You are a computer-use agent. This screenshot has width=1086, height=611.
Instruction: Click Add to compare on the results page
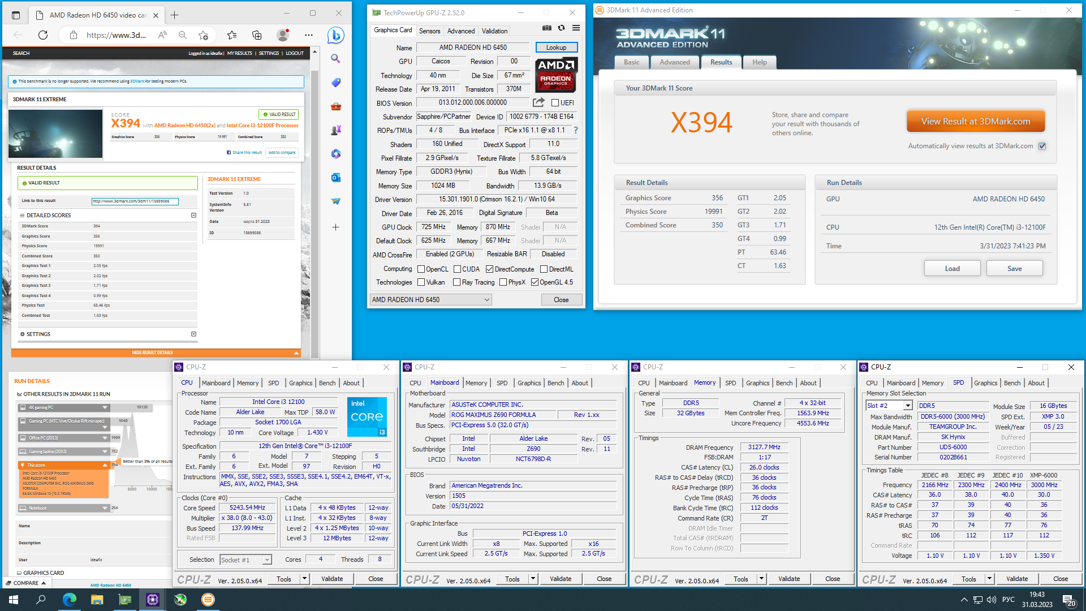[x=282, y=153]
